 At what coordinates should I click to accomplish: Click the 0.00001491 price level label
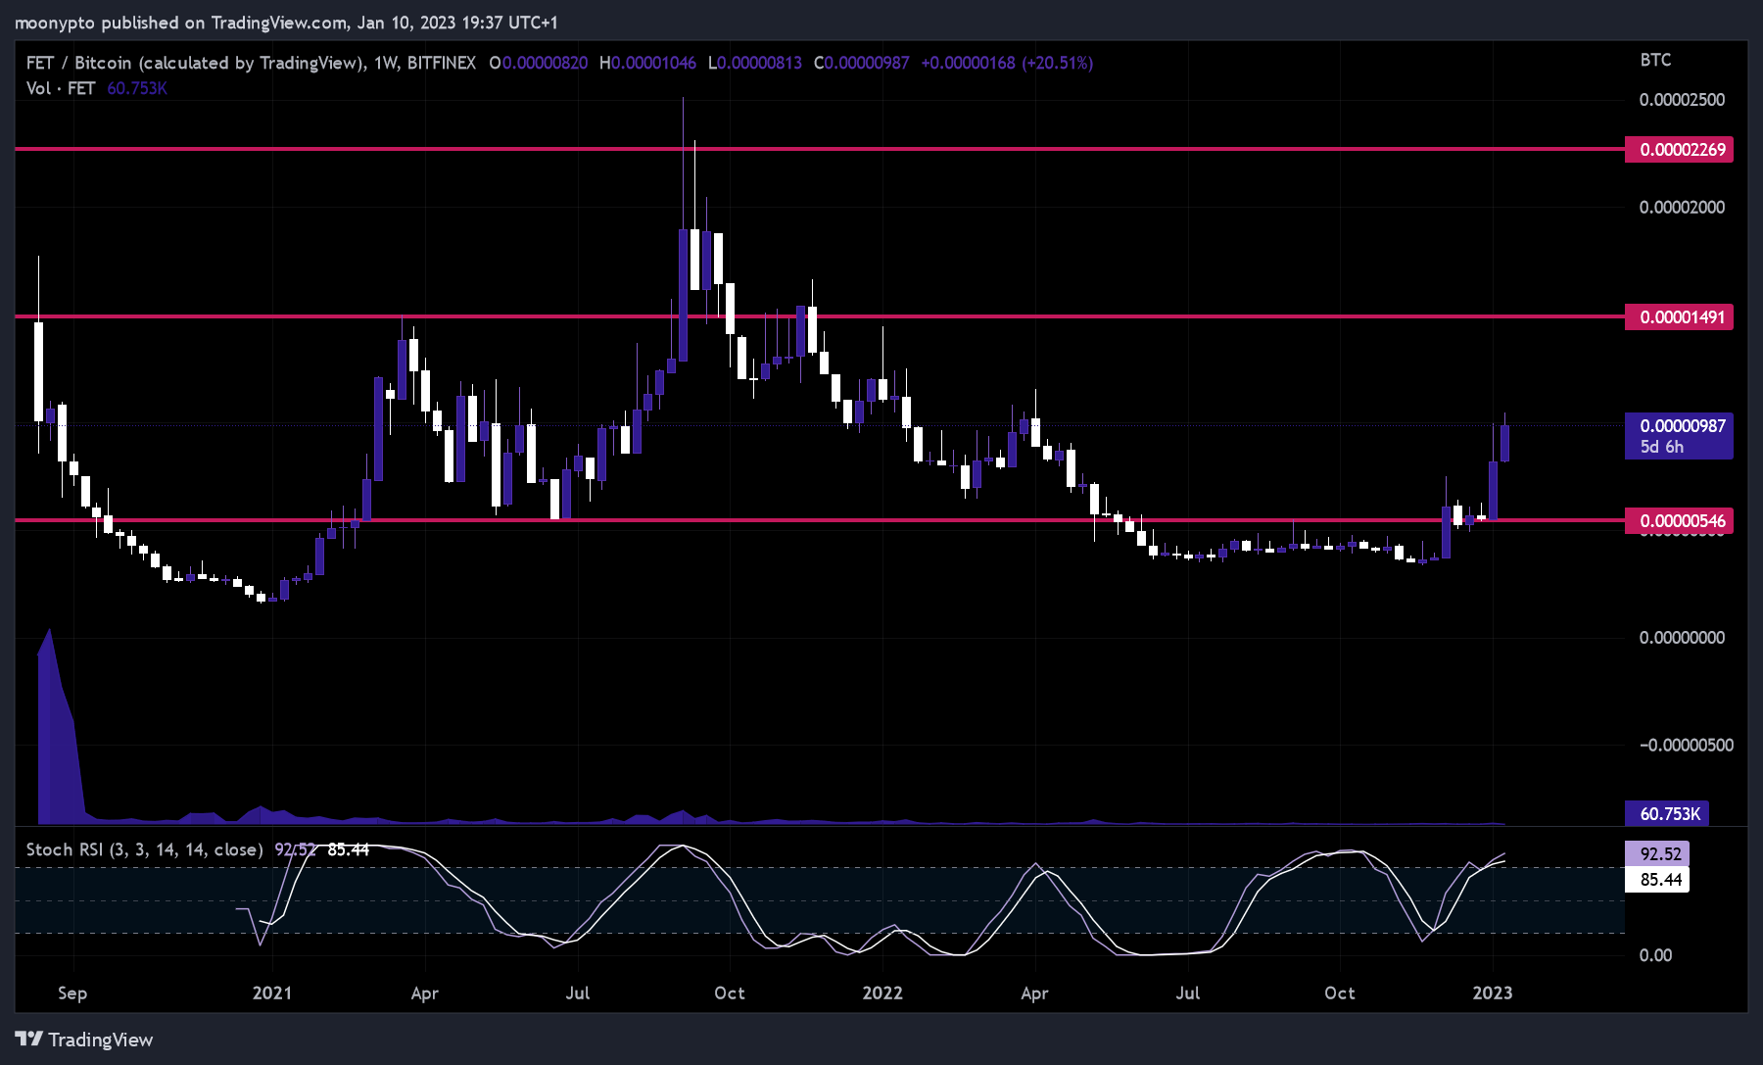click(1679, 317)
